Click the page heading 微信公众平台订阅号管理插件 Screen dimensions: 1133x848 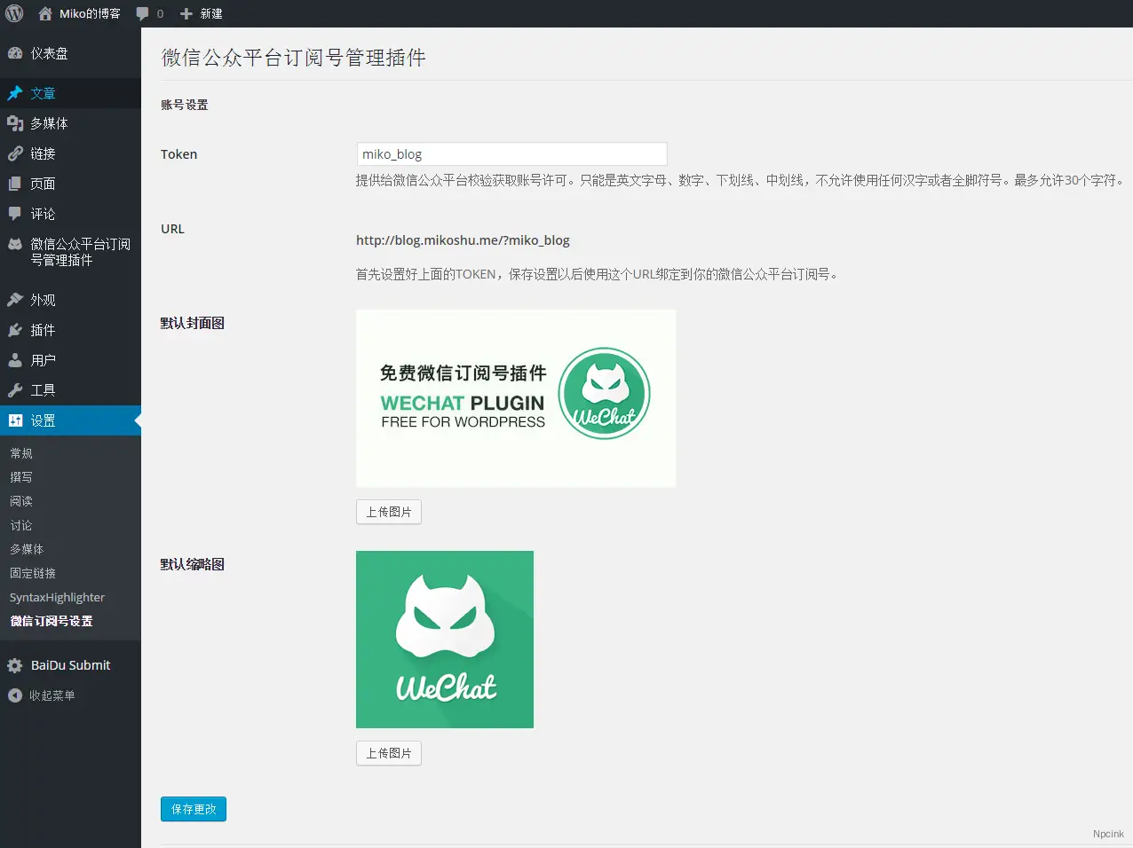pos(294,58)
